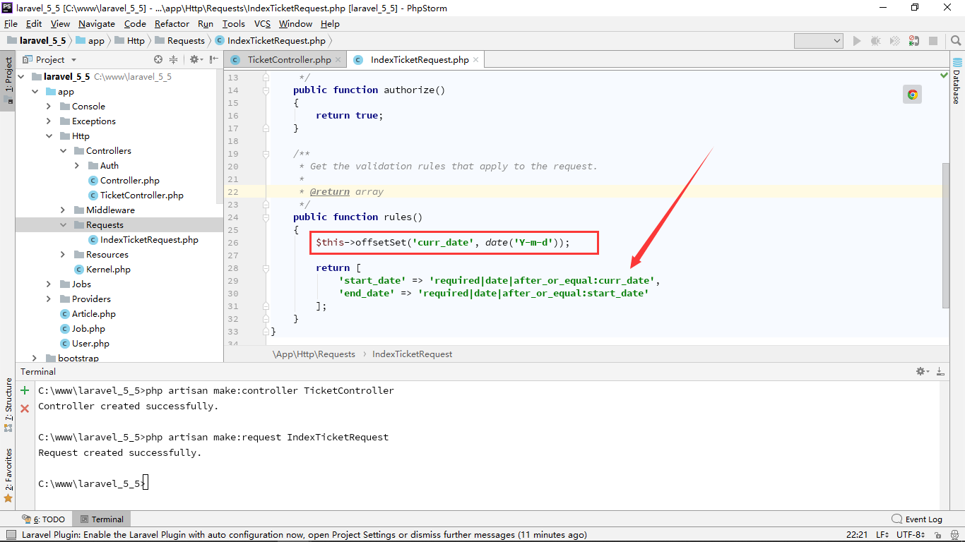Open the Project panel settings gear

(x=195, y=60)
